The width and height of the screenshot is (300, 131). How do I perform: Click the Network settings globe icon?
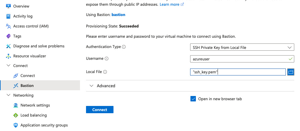point(16,105)
